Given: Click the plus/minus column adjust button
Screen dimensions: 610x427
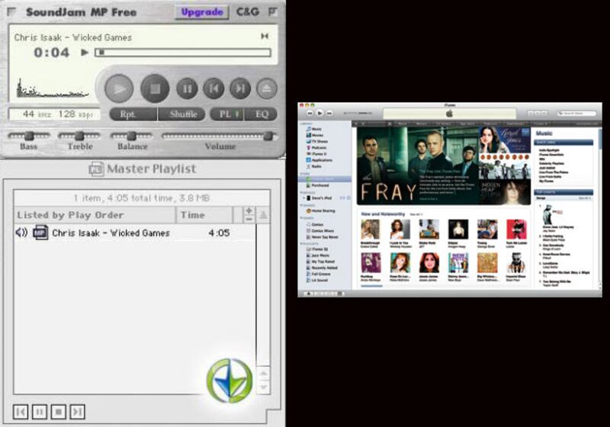Looking at the screenshot, I should pos(249,215).
